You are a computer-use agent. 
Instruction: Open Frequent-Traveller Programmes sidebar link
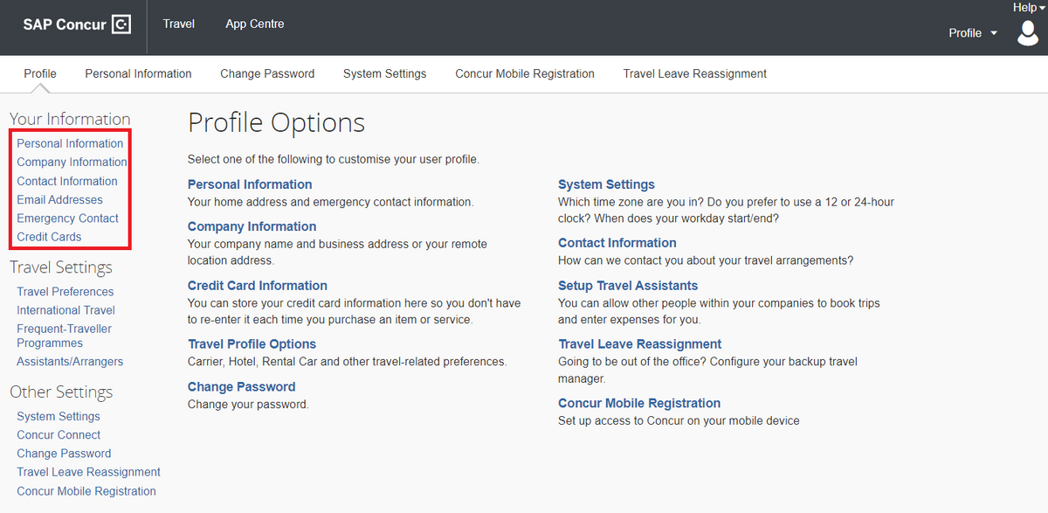(64, 336)
